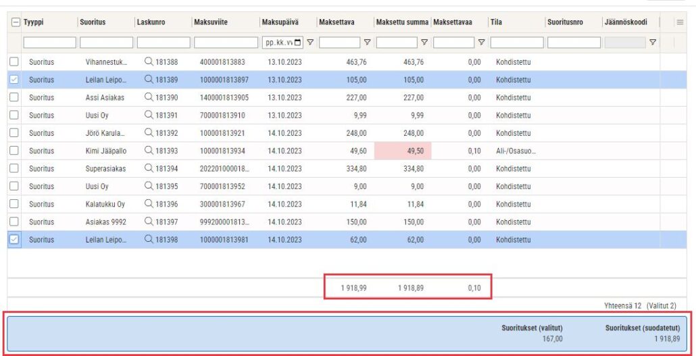Open the Maksettavaa filter funnel icon

pyautogui.click(x=482, y=43)
